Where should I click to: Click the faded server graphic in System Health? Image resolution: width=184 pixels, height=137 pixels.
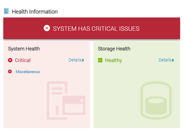point(66,100)
